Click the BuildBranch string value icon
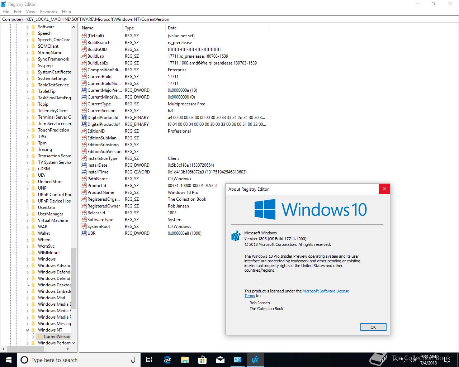The image size is (459, 367). coord(84,43)
